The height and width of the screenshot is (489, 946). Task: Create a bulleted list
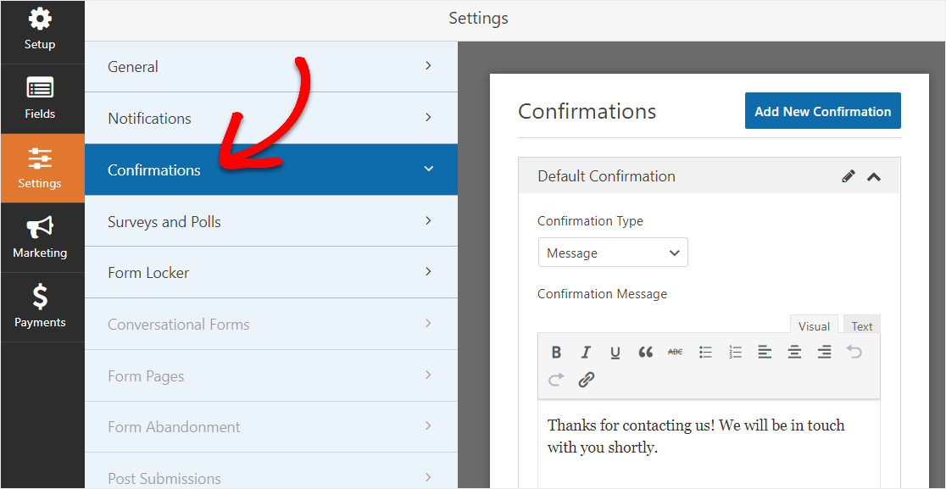point(705,352)
